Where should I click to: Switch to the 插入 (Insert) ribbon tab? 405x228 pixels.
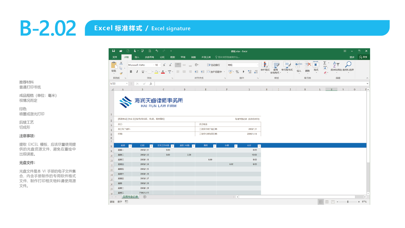coord(137,57)
